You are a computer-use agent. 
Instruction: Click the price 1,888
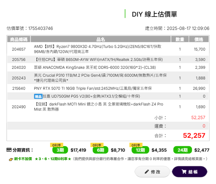point(200,78)
